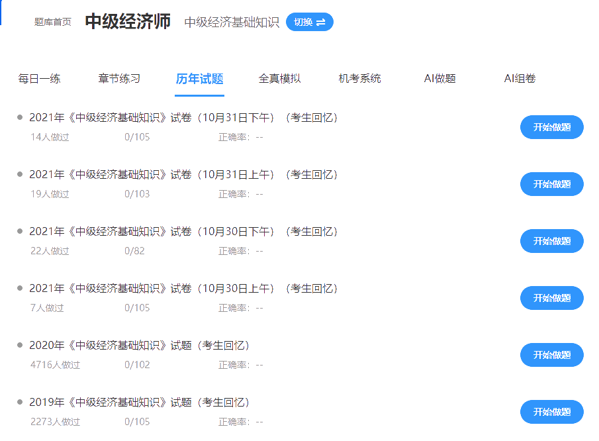Click the swap arrows icon inside 切换 button
The width and height of the screenshot is (599, 441).
click(321, 21)
